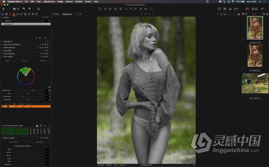Open the Background layer dropdown above the viewer
The height and width of the screenshot is (167, 269).
click(x=70, y=14)
